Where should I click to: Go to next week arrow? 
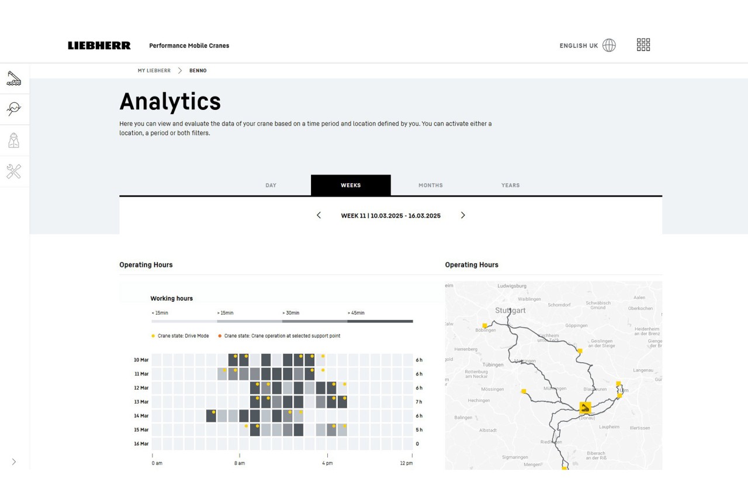(463, 215)
